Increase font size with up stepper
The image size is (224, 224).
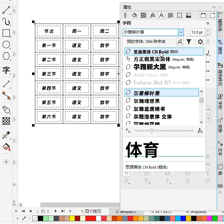point(208,30)
